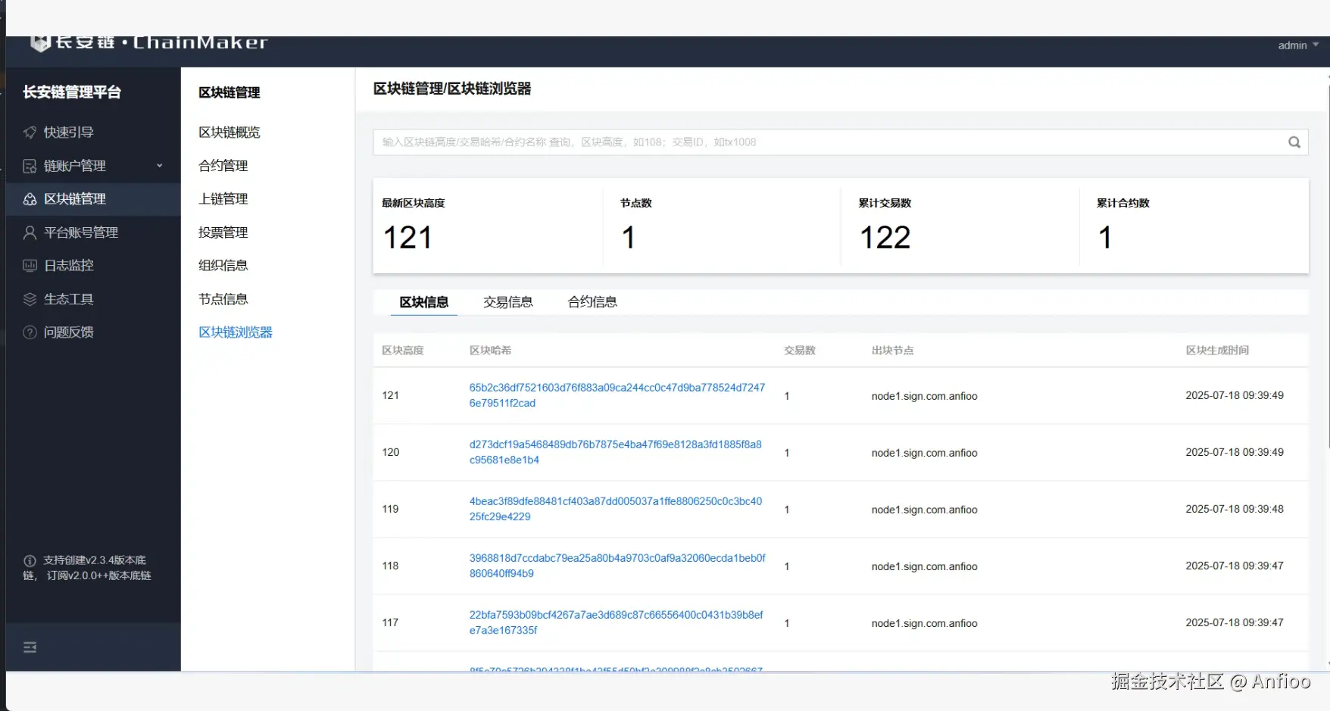Click block height cell 119
This screenshot has width=1330, height=711.
coord(390,509)
